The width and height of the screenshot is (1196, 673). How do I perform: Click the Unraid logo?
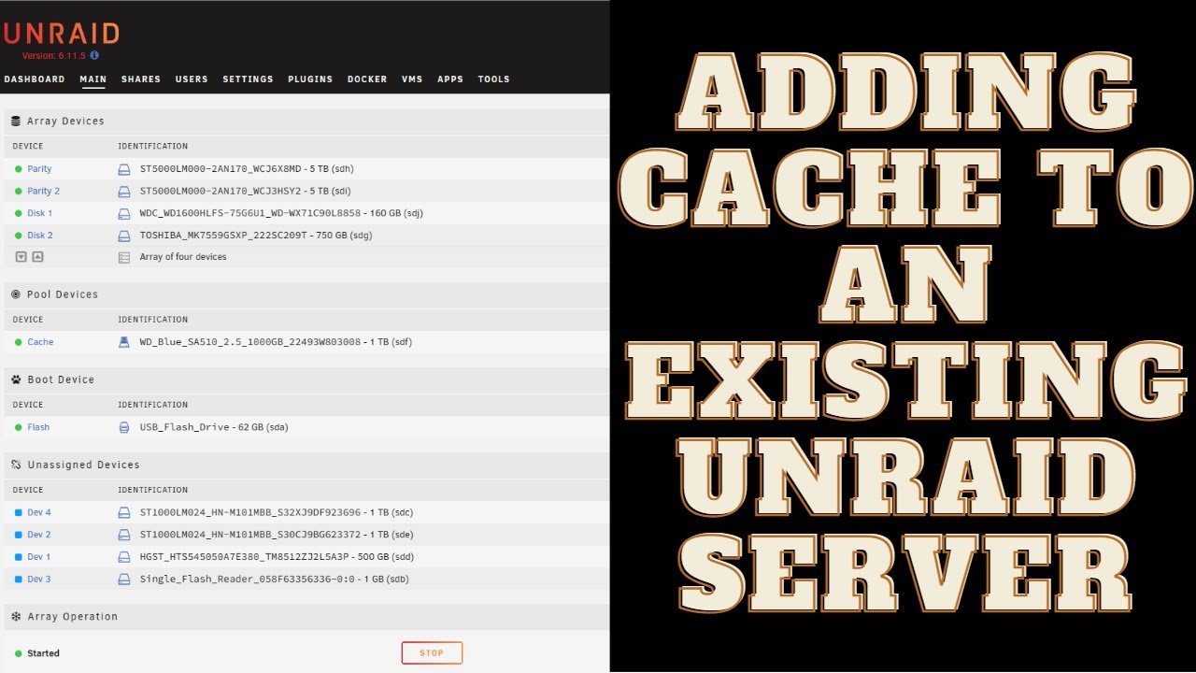(x=61, y=35)
